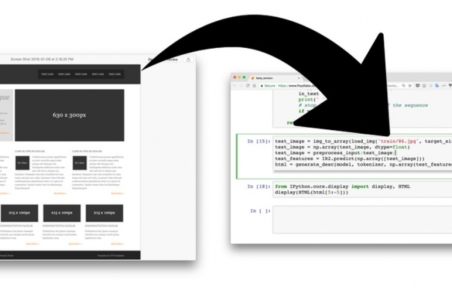
Task: Click the from IPython.core.display import line
Action: click(x=342, y=187)
